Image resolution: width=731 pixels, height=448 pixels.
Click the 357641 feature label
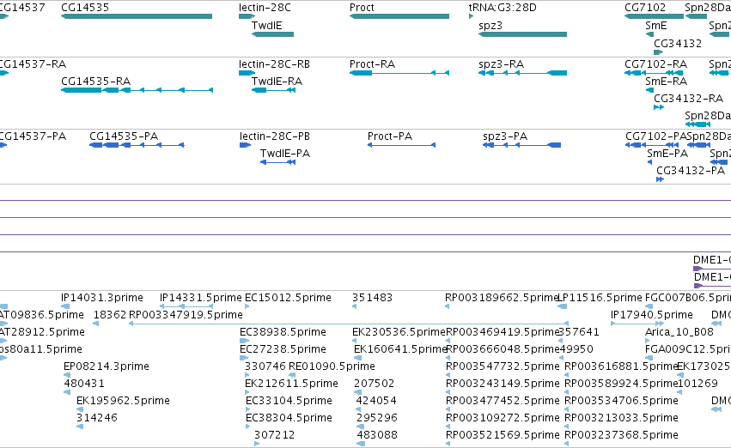pos(579,331)
